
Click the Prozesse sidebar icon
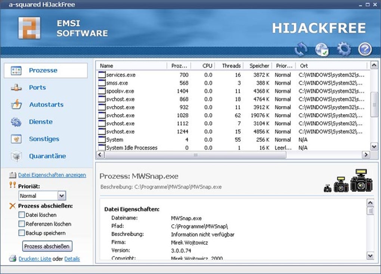pyautogui.click(x=16, y=71)
